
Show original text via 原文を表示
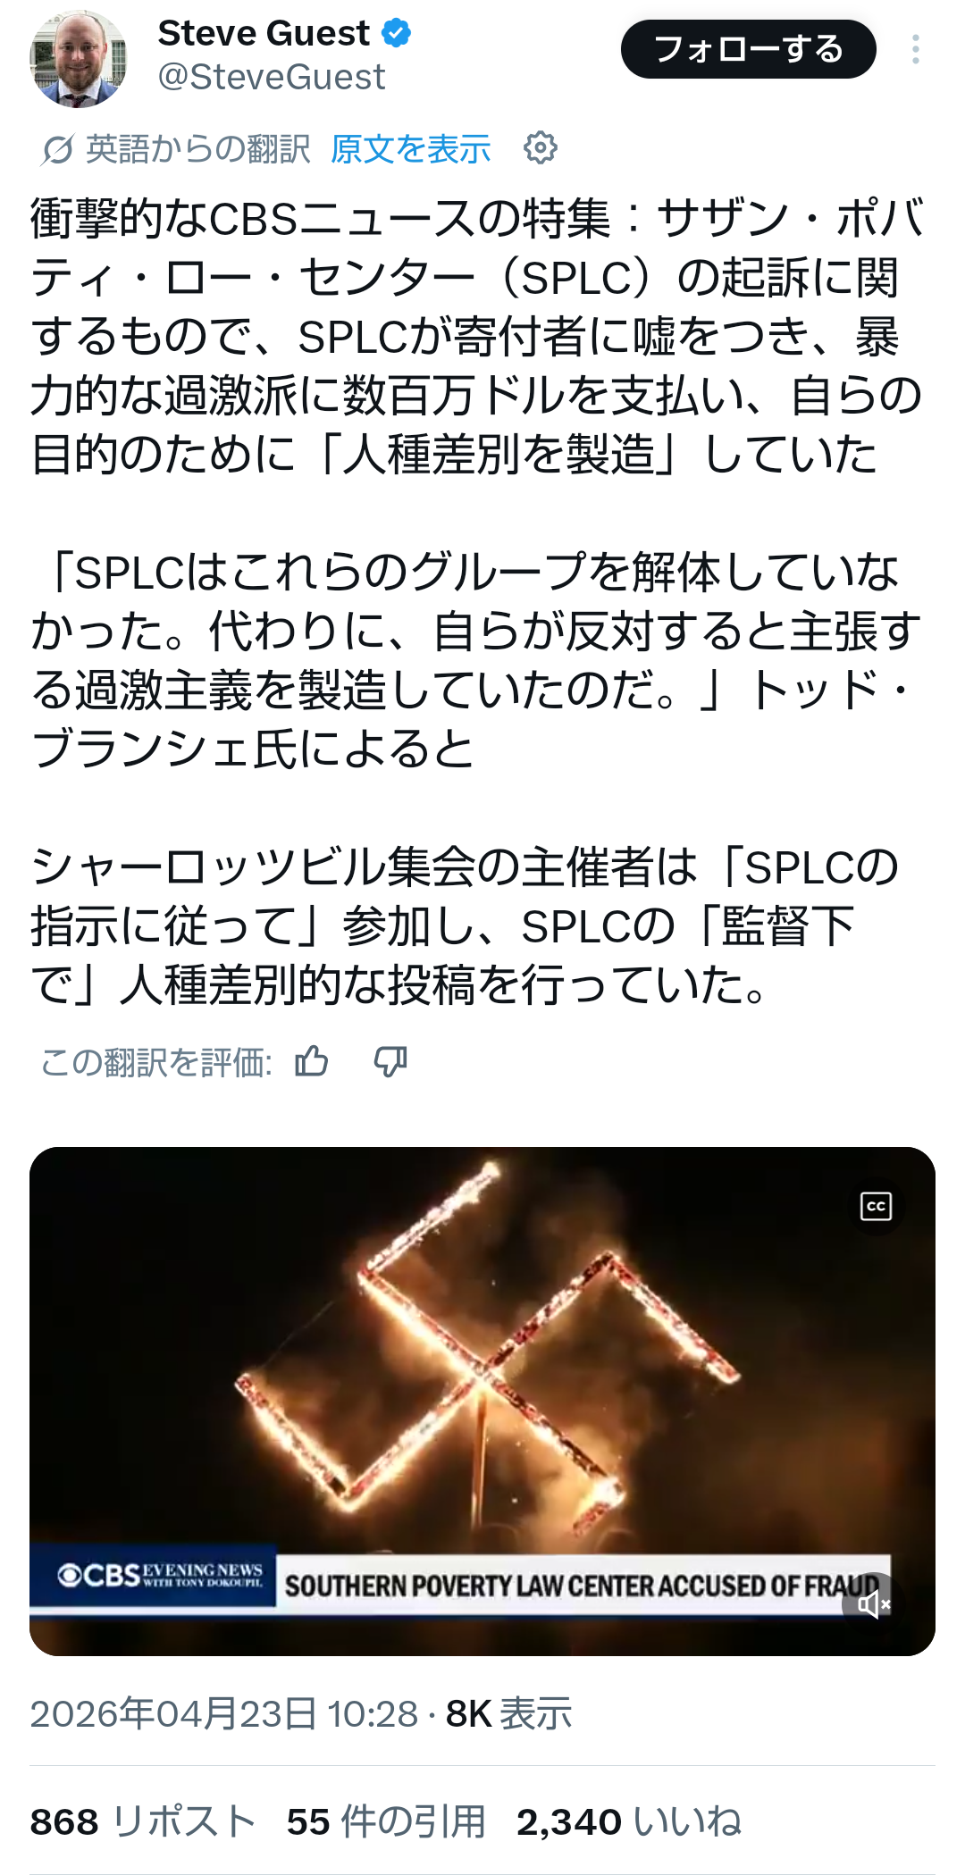(411, 149)
